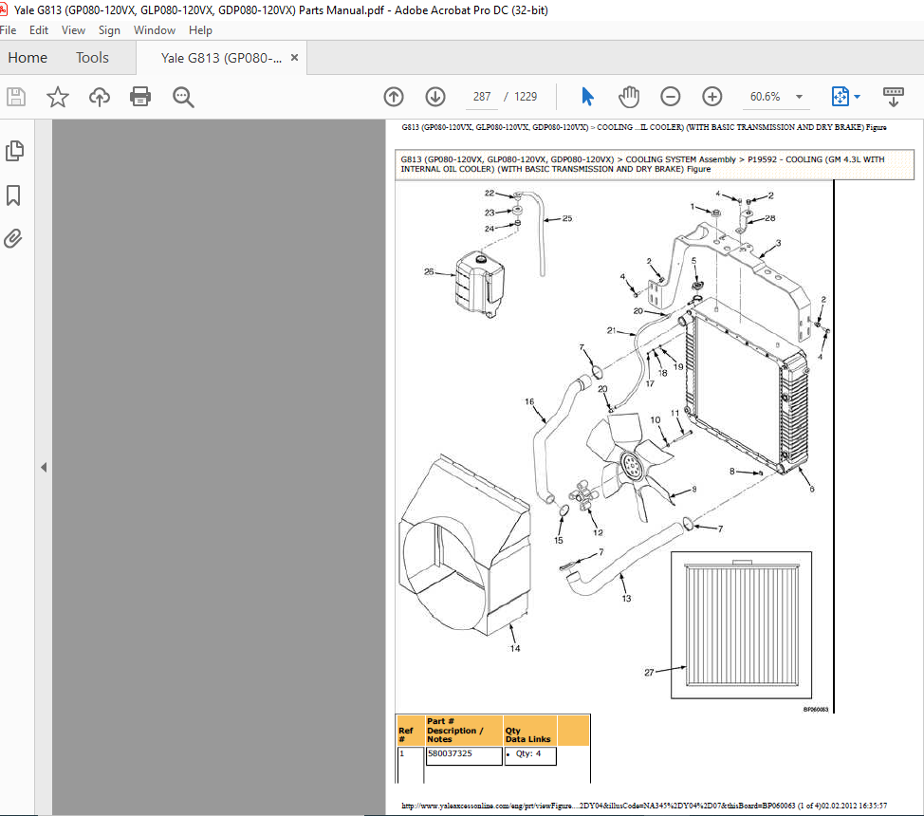Click callout number 26 on the coolant tank
Image resolution: width=924 pixels, height=816 pixels.
(429, 271)
